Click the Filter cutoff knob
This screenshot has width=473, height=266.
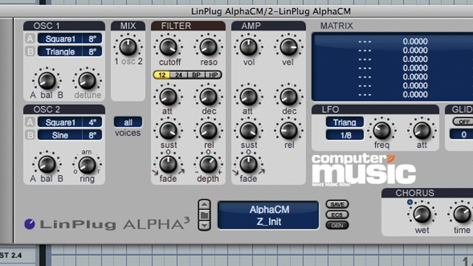(x=168, y=47)
